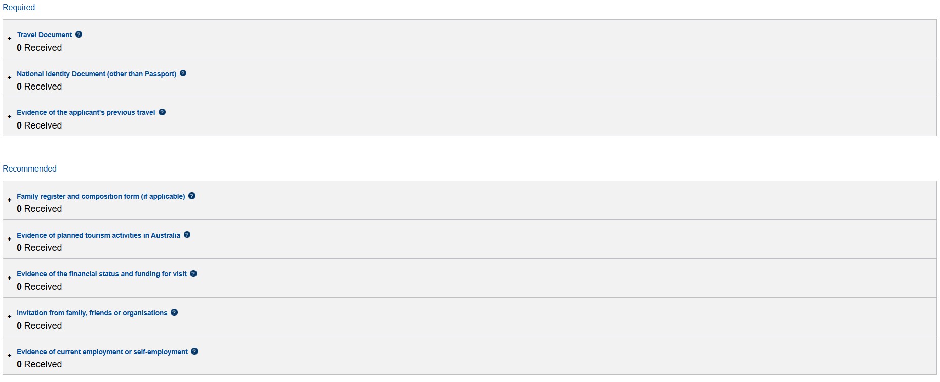
Task: Open help for National Identity Document
Action: [x=183, y=73]
